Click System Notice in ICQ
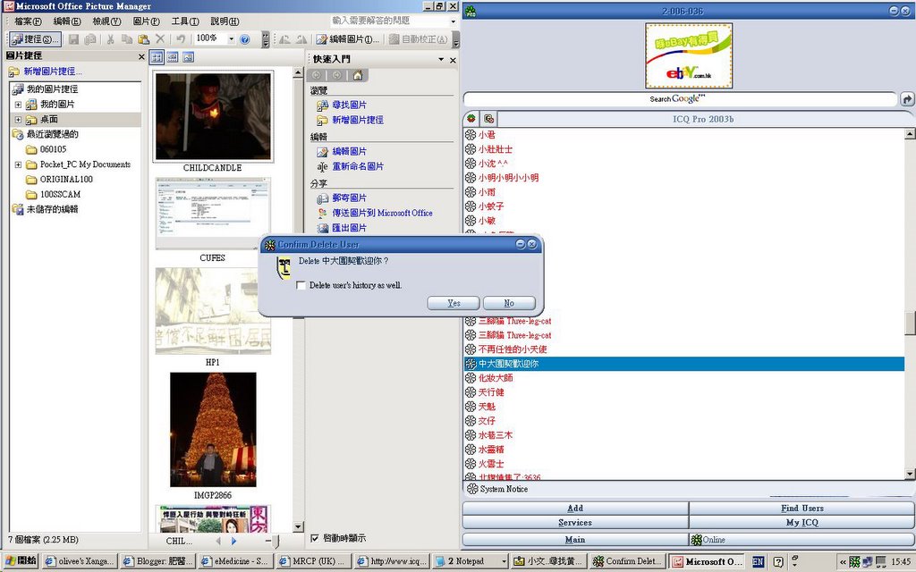The width and height of the screenshot is (916, 572). click(x=504, y=489)
